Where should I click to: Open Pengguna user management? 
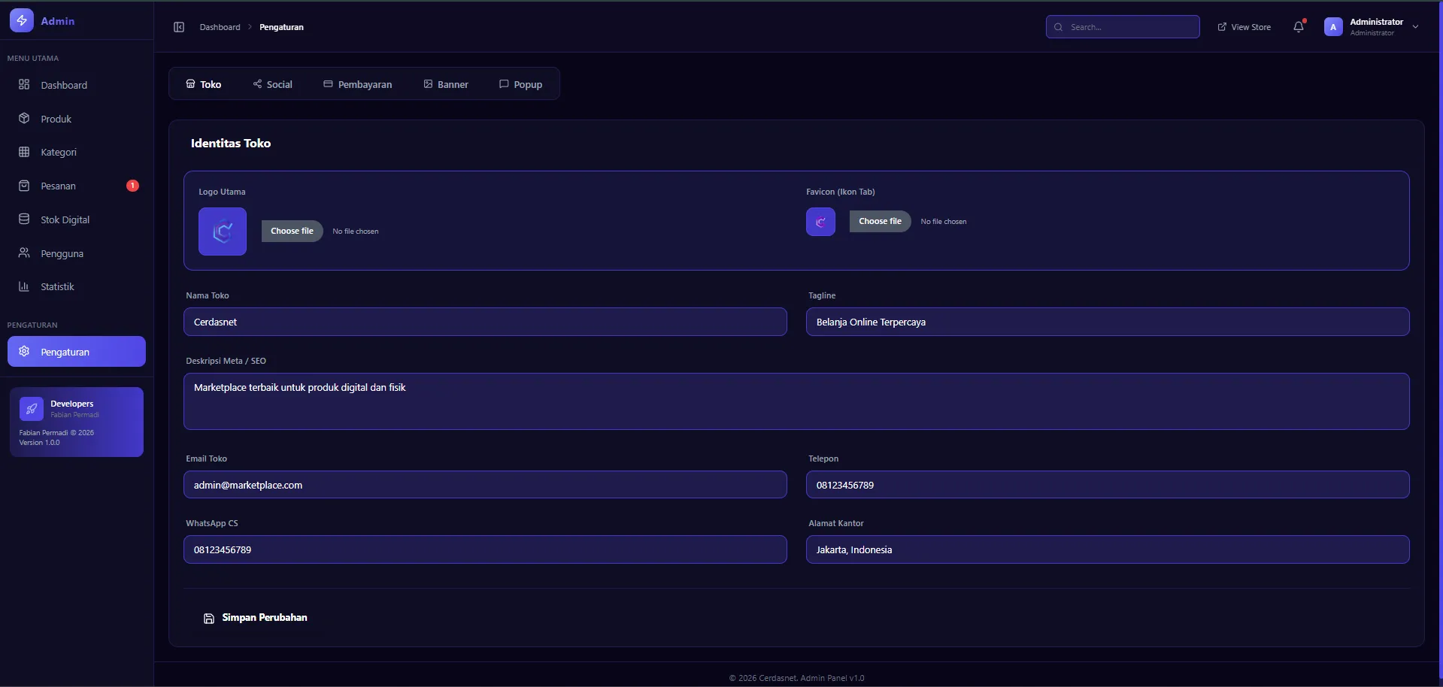62,253
